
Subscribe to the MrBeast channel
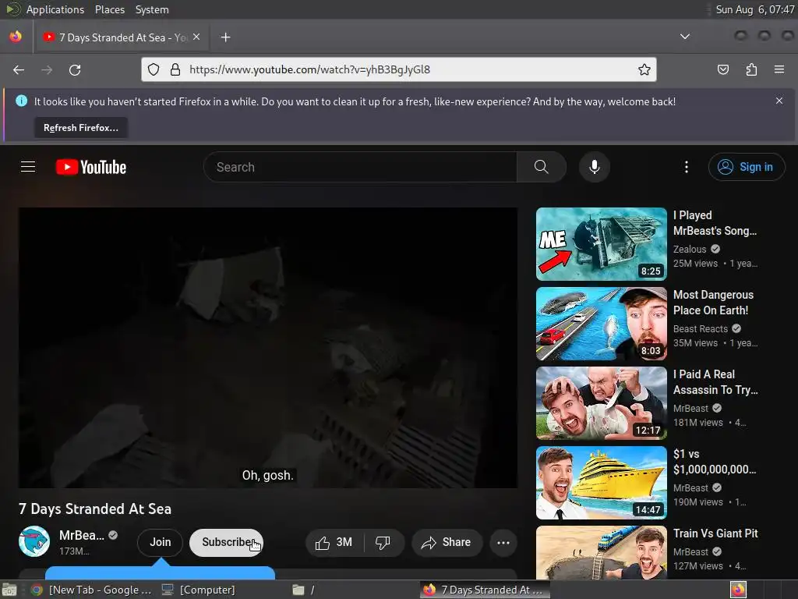coord(226,543)
